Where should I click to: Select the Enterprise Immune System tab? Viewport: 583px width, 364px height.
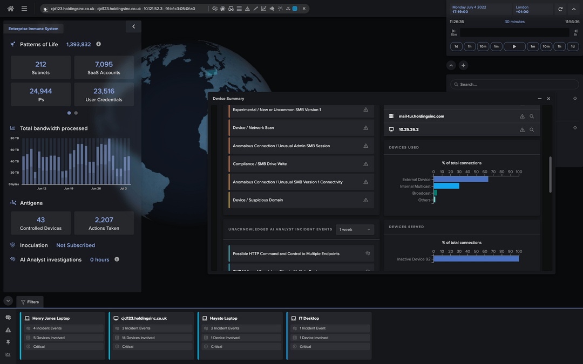(33, 28)
